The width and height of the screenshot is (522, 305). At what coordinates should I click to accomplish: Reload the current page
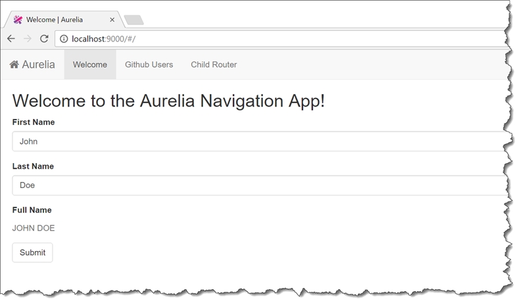click(x=44, y=39)
